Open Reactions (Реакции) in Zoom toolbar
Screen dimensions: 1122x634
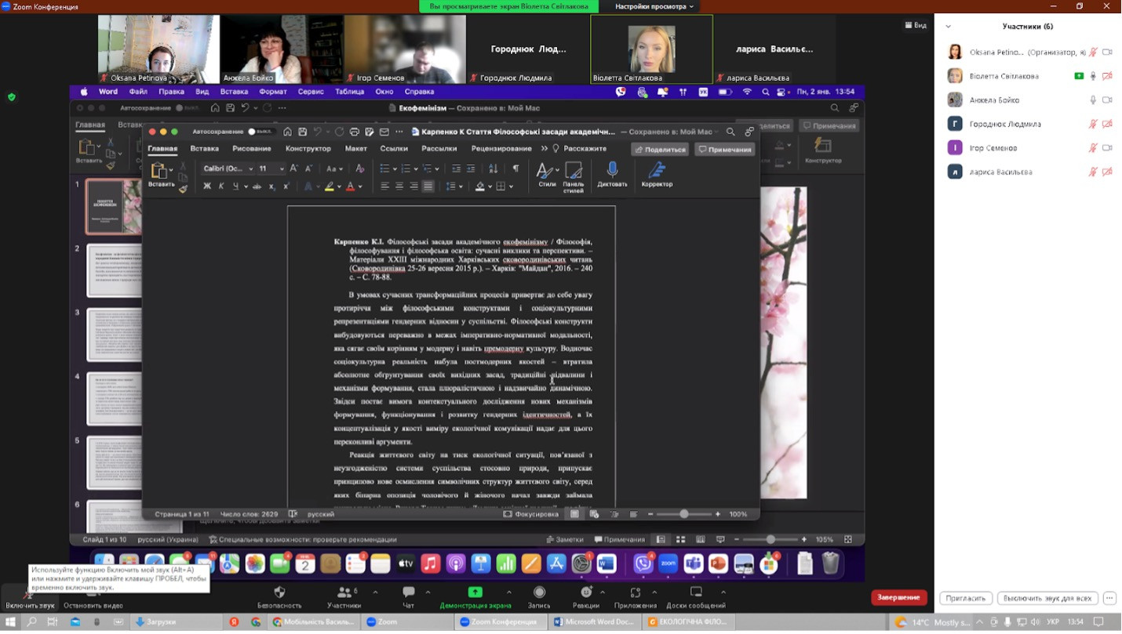click(586, 592)
